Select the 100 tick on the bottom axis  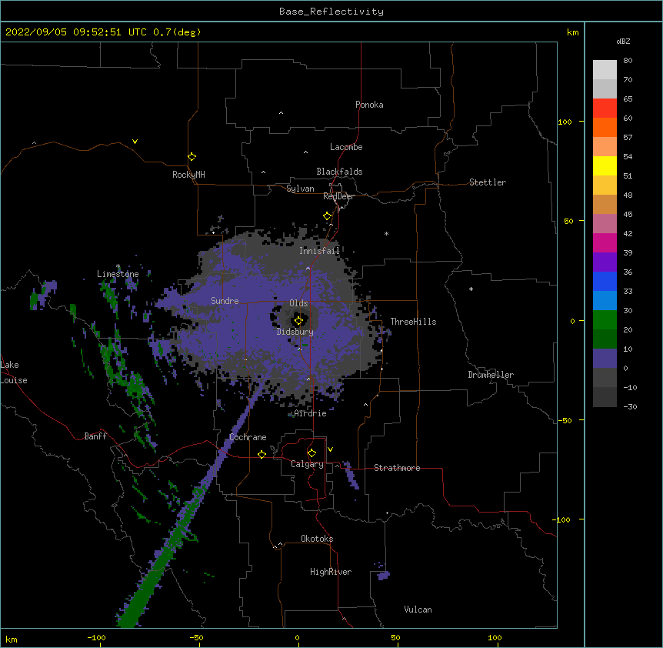[x=495, y=637]
